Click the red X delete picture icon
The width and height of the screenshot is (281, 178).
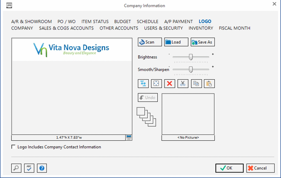pos(170,84)
